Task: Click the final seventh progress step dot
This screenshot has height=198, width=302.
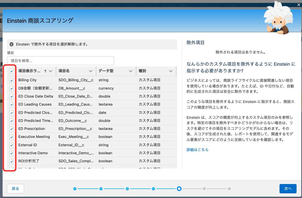Action: click(x=229, y=189)
